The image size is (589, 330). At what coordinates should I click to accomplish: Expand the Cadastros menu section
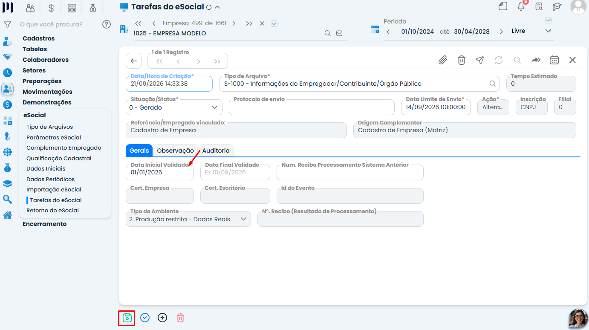[38, 38]
